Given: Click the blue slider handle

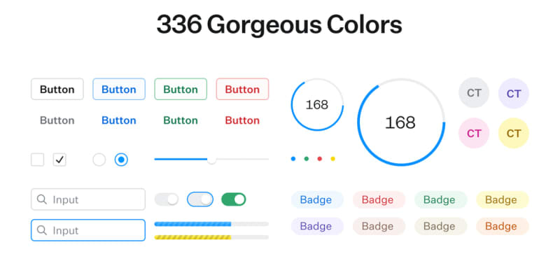Looking at the screenshot, I should 211,160.
